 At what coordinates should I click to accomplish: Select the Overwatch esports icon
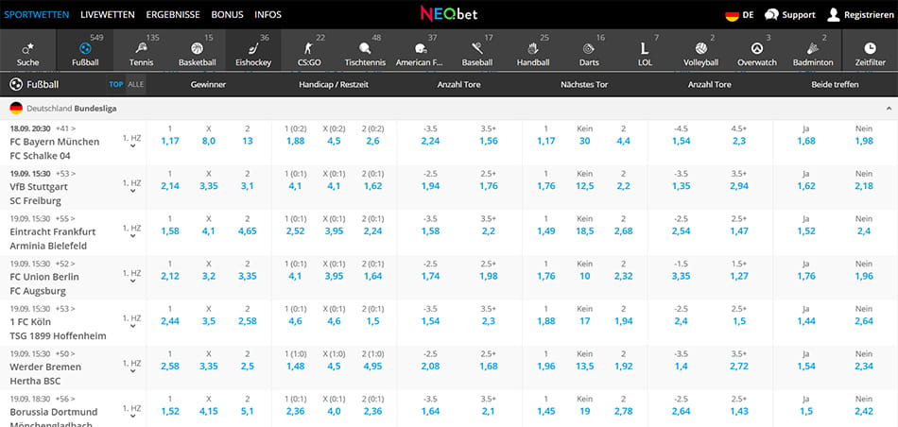pyautogui.click(x=757, y=48)
